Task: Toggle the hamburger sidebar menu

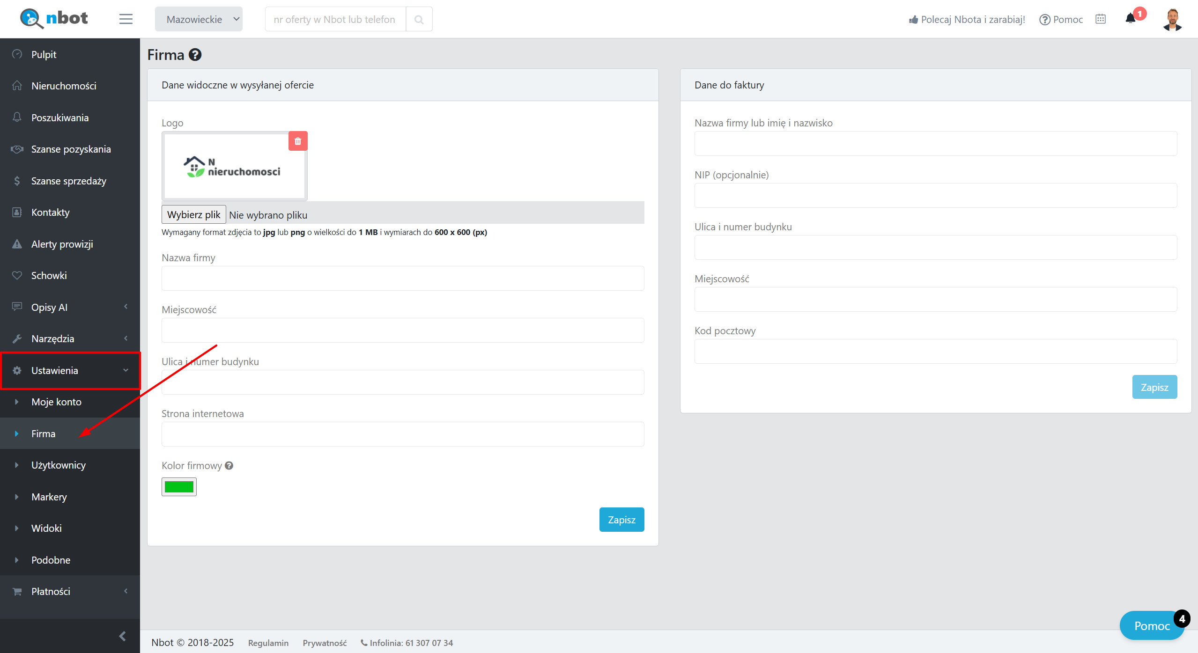Action: (x=126, y=19)
